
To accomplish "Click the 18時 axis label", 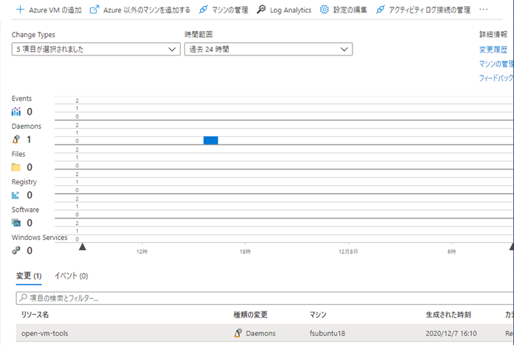I will (x=245, y=252).
